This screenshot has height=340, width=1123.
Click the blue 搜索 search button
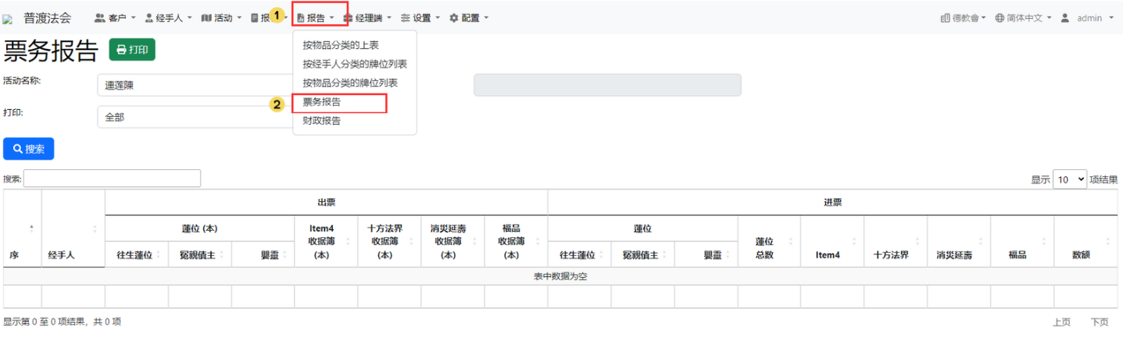tap(29, 149)
